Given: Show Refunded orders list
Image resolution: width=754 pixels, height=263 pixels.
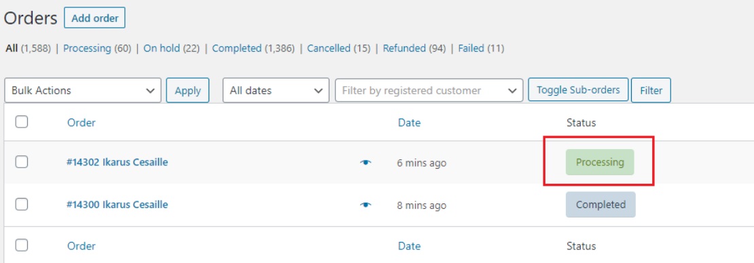Looking at the screenshot, I should 404,49.
